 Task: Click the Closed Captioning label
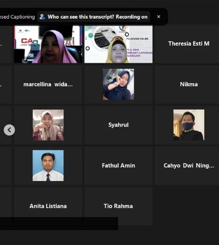[17, 17]
